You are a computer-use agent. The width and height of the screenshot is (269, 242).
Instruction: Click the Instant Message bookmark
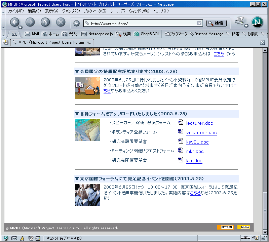(207, 34)
